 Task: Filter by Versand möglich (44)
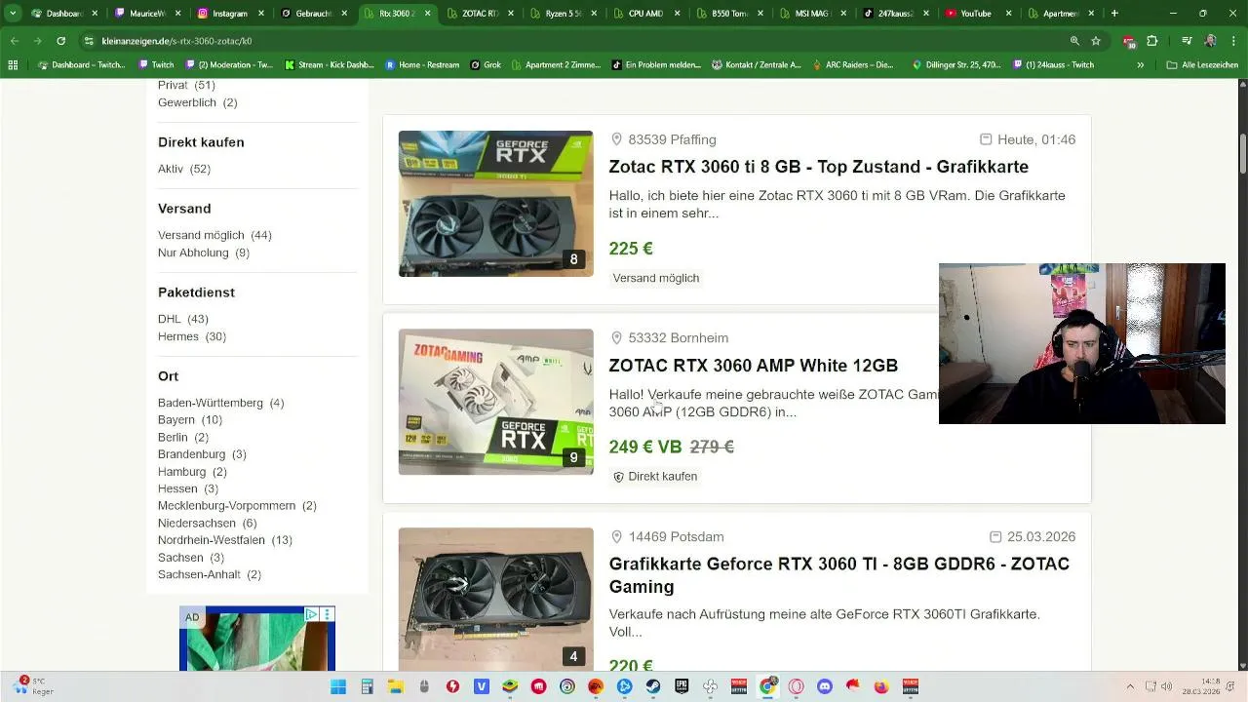[214, 235]
